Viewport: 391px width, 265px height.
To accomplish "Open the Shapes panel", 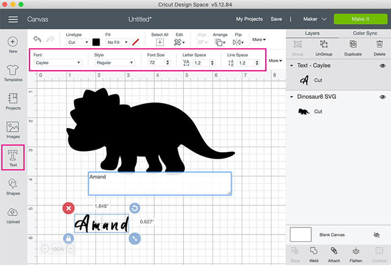I will 13,187.
